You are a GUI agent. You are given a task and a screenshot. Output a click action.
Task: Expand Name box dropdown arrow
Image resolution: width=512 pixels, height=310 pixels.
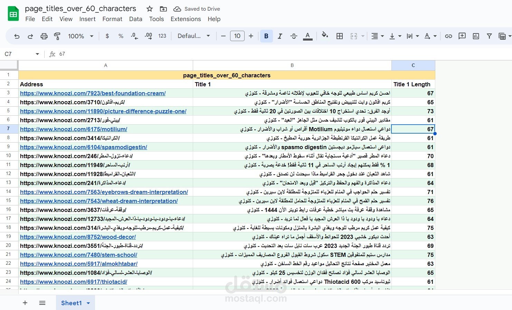coord(37,54)
